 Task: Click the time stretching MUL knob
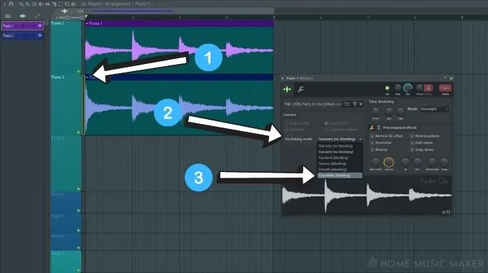[389, 111]
